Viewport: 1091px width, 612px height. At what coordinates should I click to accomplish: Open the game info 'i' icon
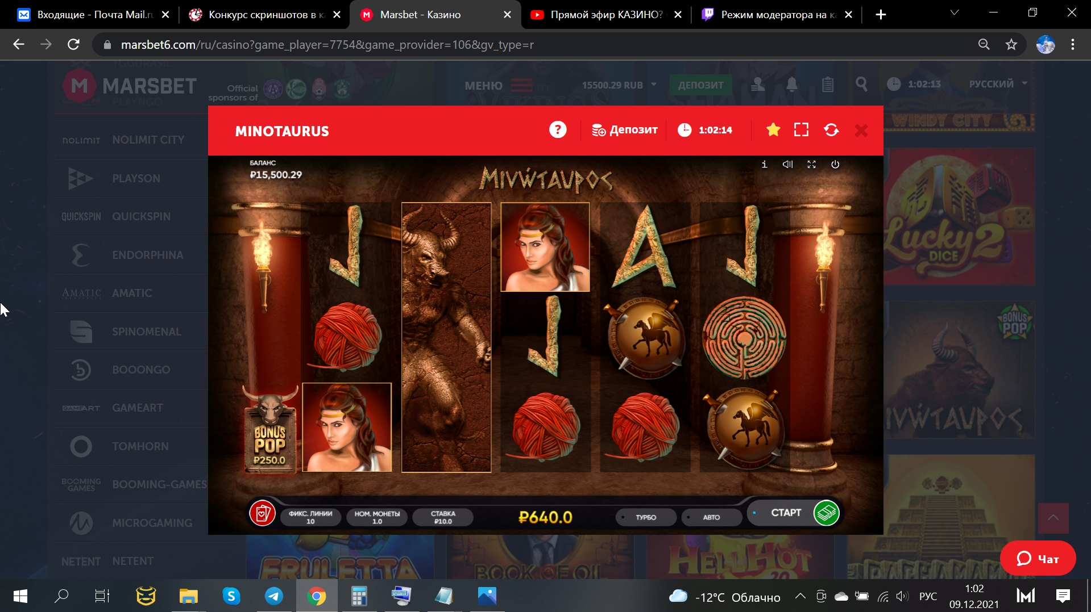pos(764,165)
